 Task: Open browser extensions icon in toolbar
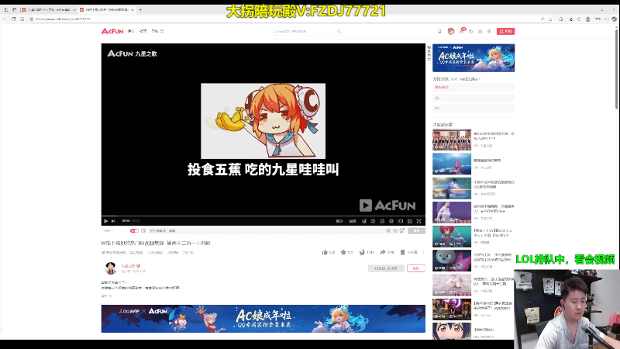[561, 19]
